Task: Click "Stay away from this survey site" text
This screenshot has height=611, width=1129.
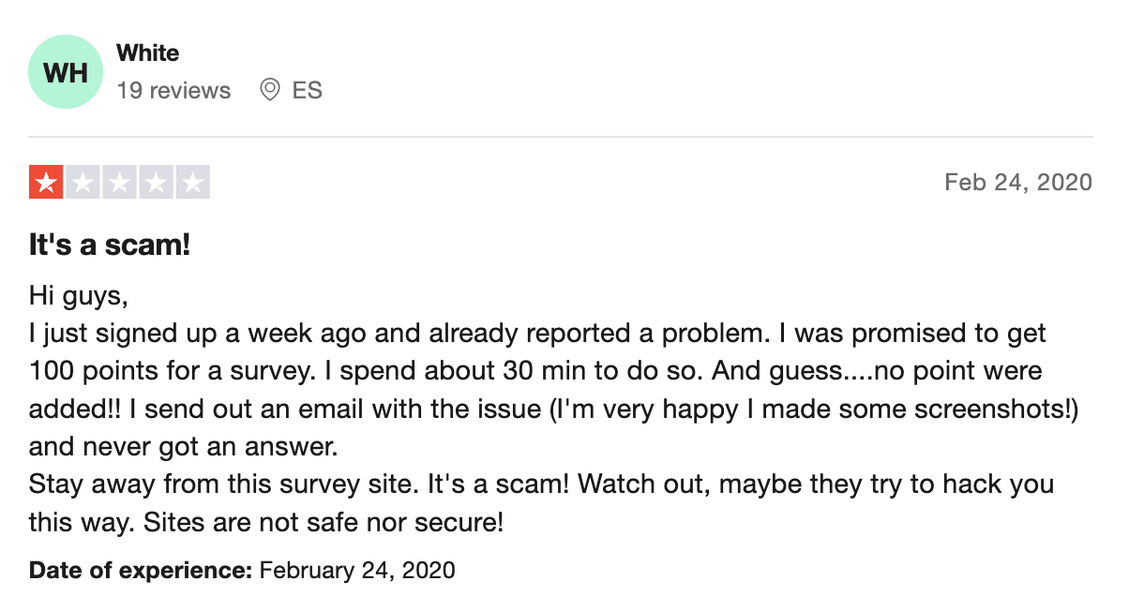Action: point(225,484)
